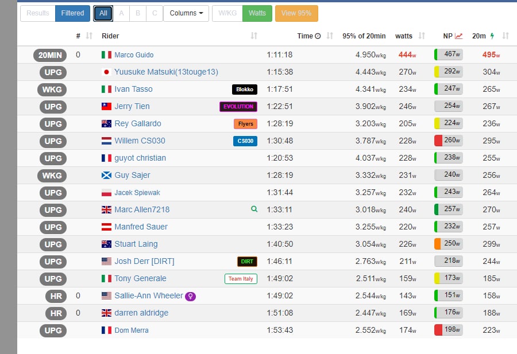The image size is (517, 354).
Task: Click the Blokko team tag
Action: [x=245, y=90]
